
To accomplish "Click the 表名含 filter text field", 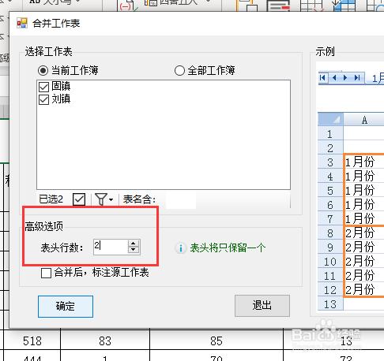I will (x=181, y=199).
